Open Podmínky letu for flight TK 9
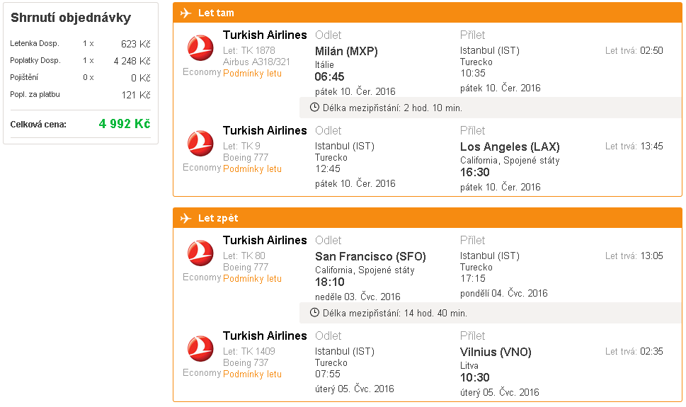The image size is (686, 407). point(252,169)
